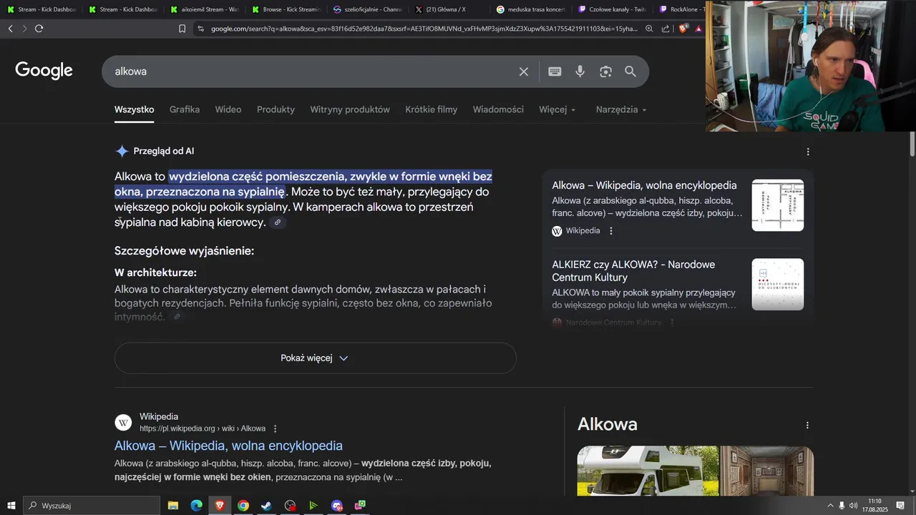
Task: Open File Explorer from the taskbar
Action: click(x=173, y=506)
